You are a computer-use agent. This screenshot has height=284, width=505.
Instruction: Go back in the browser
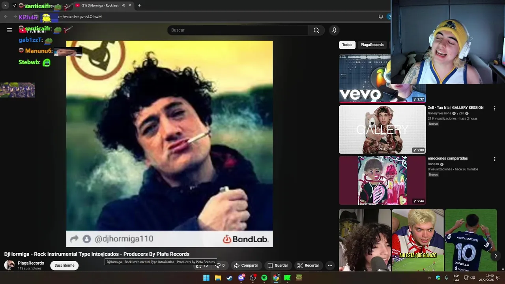[6, 17]
